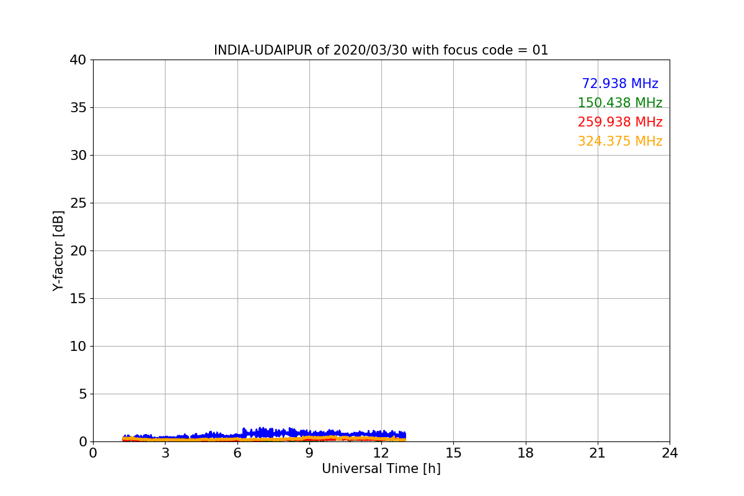Select the 150.438 MHz legend label

pos(620,103)
